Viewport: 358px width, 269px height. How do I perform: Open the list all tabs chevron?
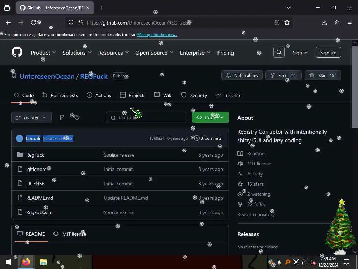pos(289,8)
